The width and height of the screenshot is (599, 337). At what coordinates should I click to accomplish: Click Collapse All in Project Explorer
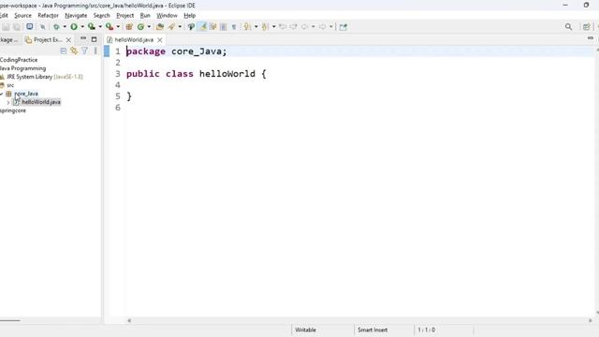64,51
